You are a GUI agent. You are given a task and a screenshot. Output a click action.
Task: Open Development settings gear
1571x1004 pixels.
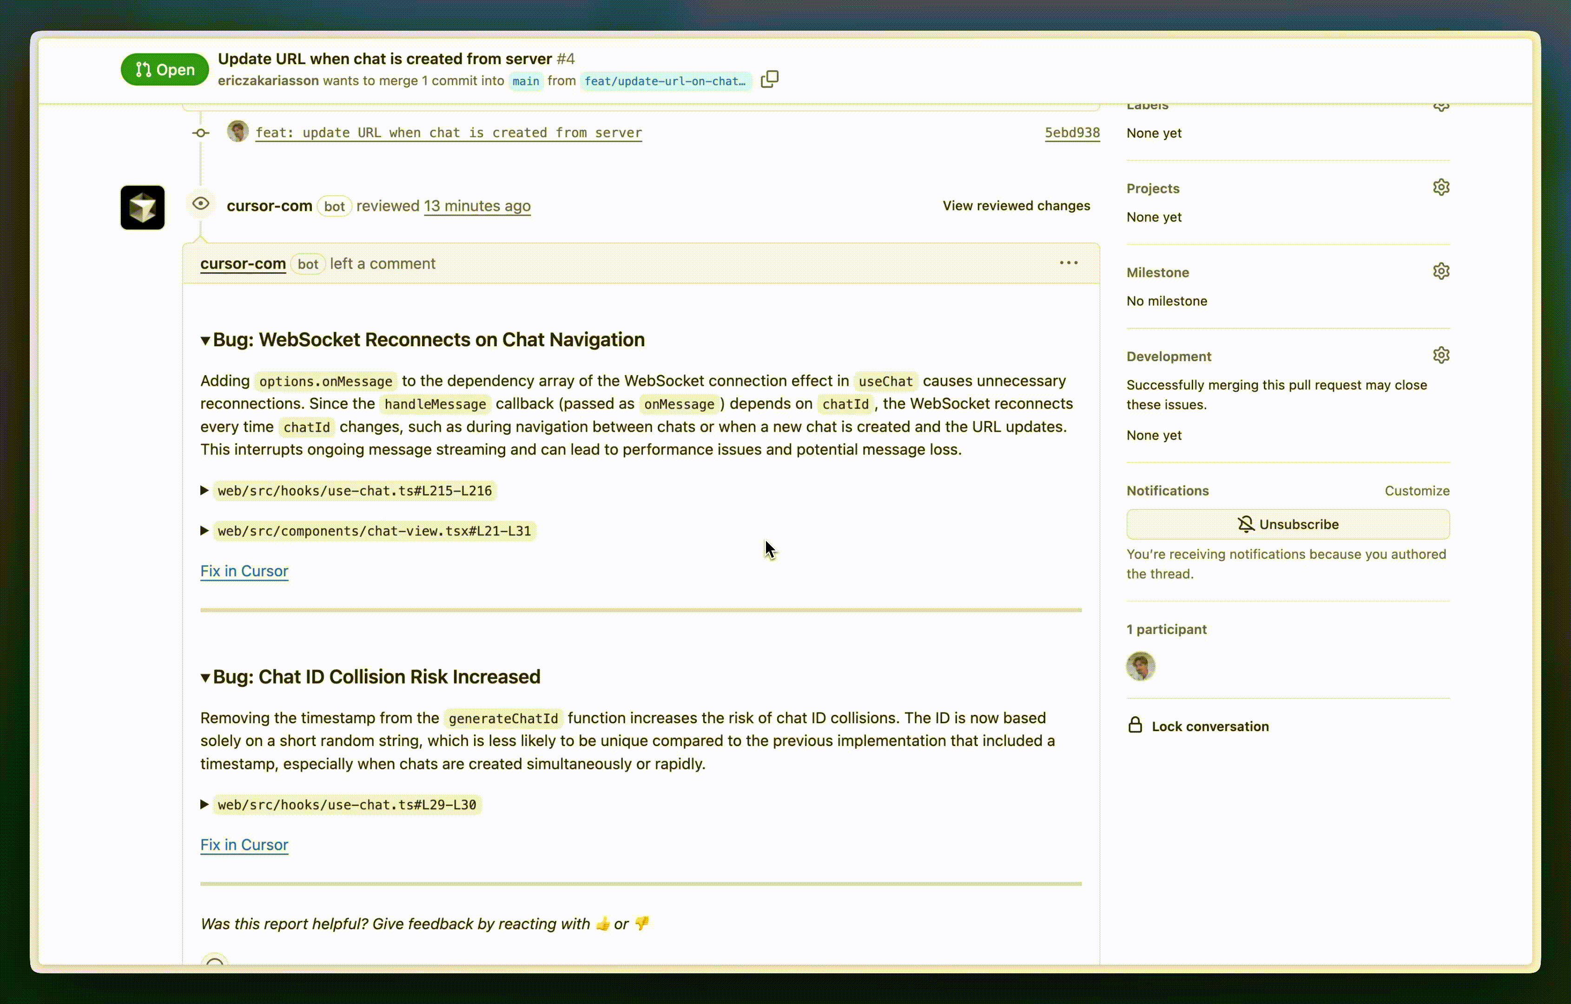point(1441,356)
